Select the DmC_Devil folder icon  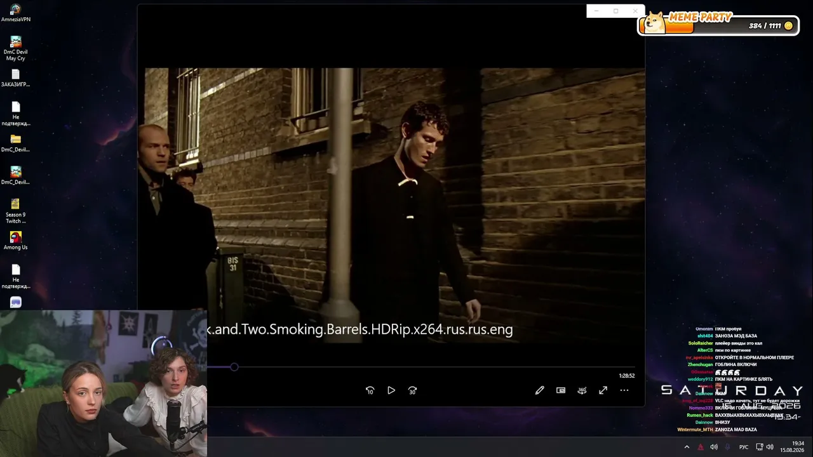coord(16,143)
